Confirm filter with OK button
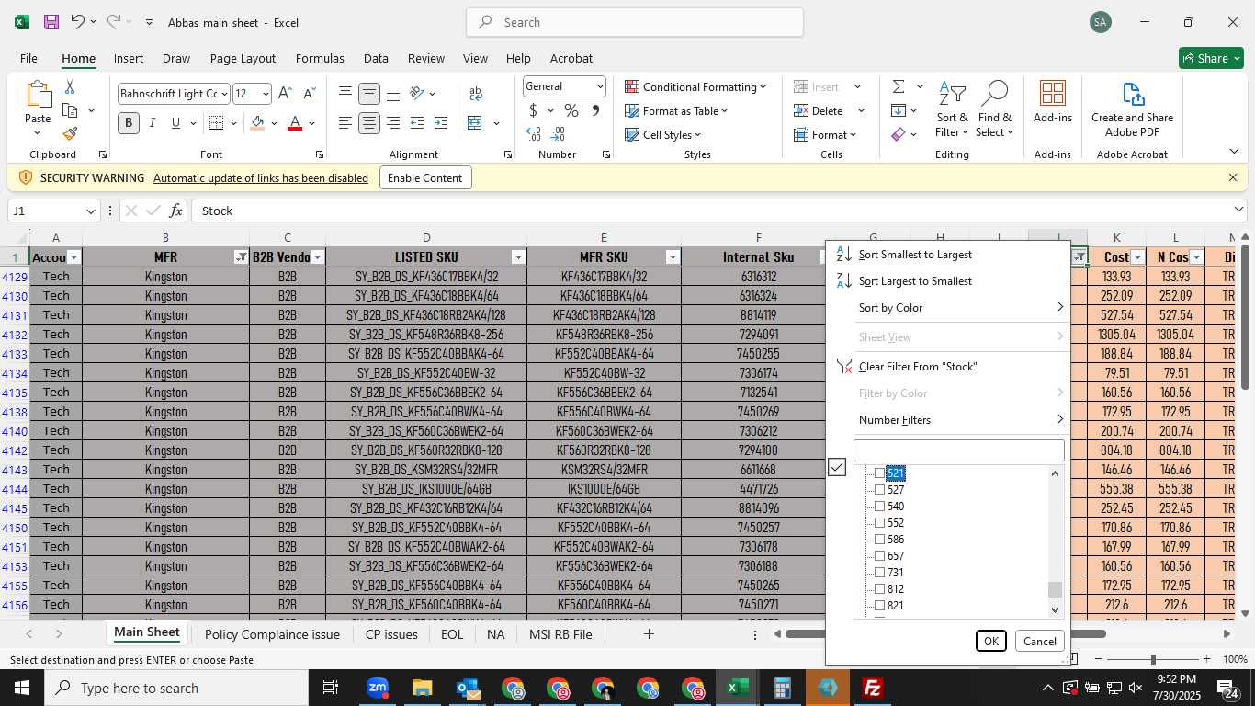Viewport: 1255px width, 706px height. [x=990, y=641]
